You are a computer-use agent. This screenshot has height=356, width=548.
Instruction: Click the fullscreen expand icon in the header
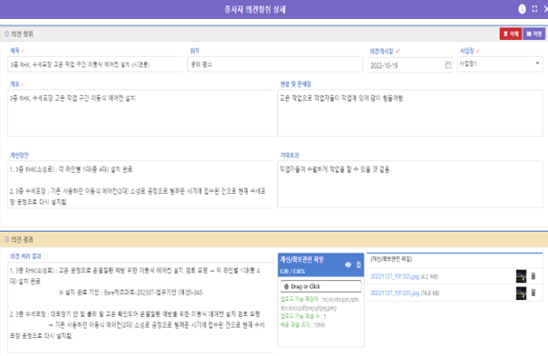coord(534,9)
